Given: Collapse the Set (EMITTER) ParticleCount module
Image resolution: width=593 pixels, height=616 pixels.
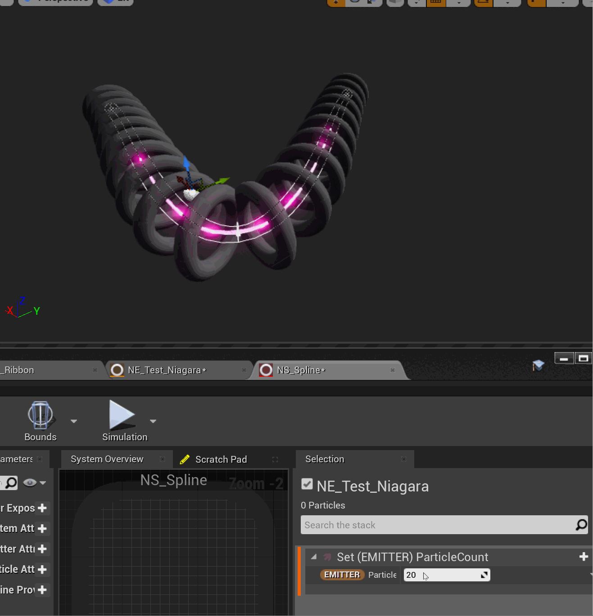Looking at the screenshot, I should (x=313, y=557).
